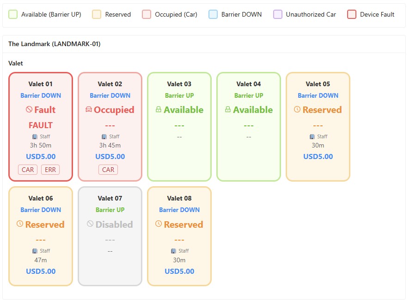Click the staff building icon on Valet 08
This screenshot has height=301, width=410.
tap(173, 251)
